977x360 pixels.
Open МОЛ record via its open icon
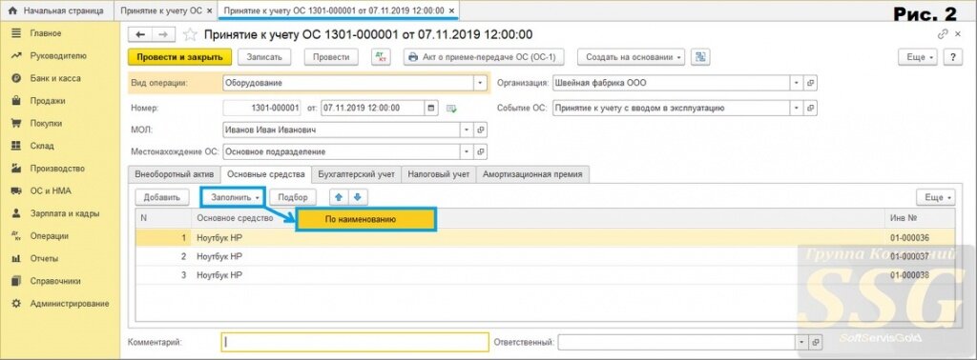coord(481,130)
